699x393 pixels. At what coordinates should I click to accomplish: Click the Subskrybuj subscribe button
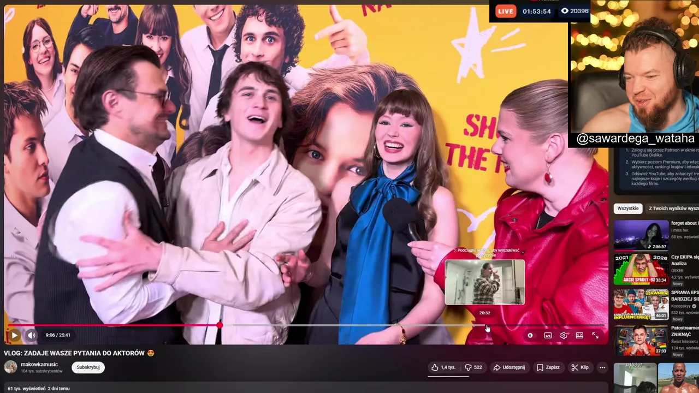pos(88,367)
